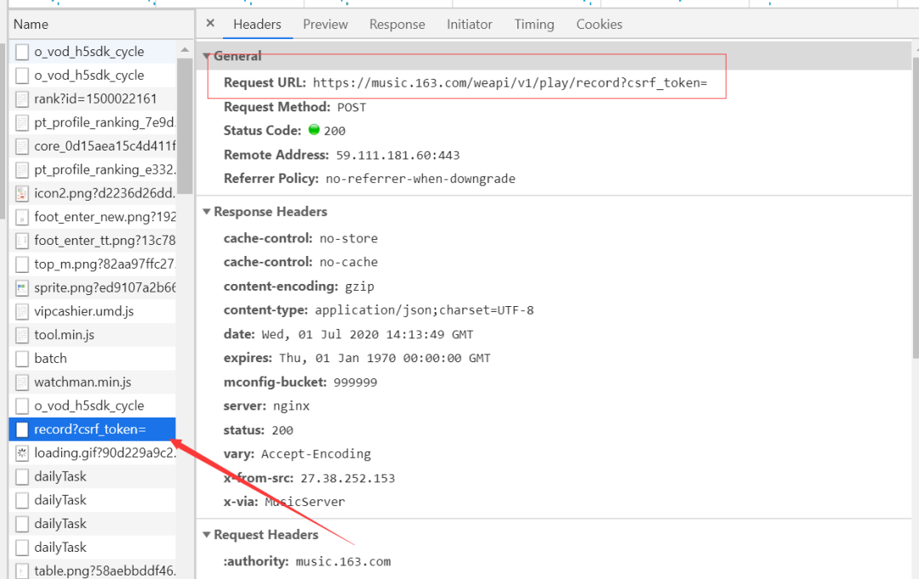Image resolution: width=919 pixels, height=579 pixels.
Task: Click the tool.min.js script file icon
Action: pos(22,335)
